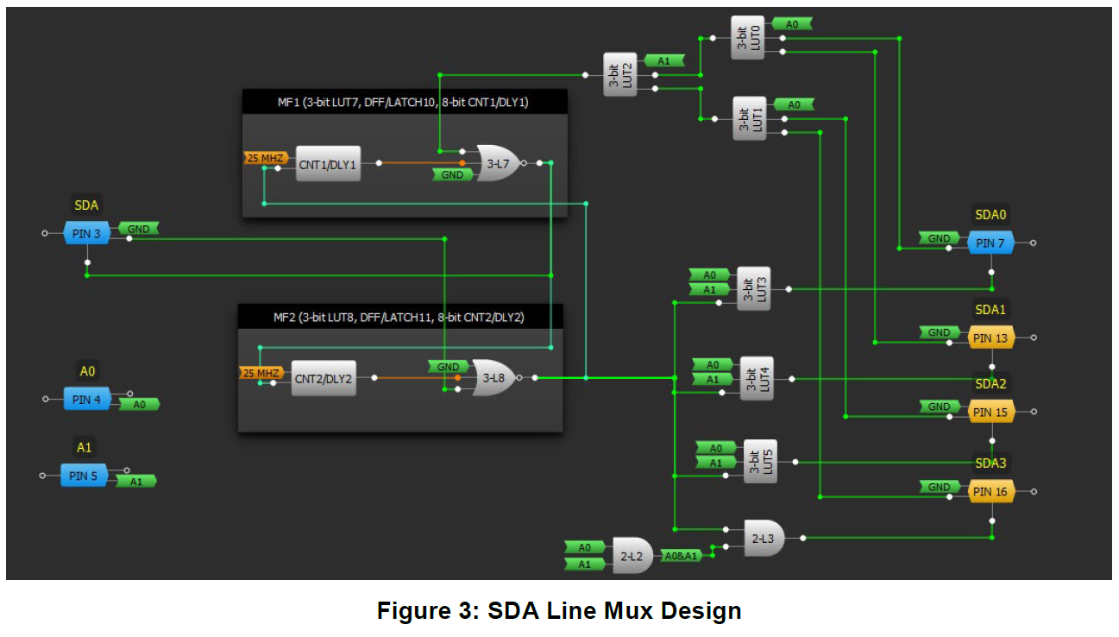Click the SDA0 label above PIN 7
The height and width of the screenshot is (637, 1119).
[x=990, y=215]
